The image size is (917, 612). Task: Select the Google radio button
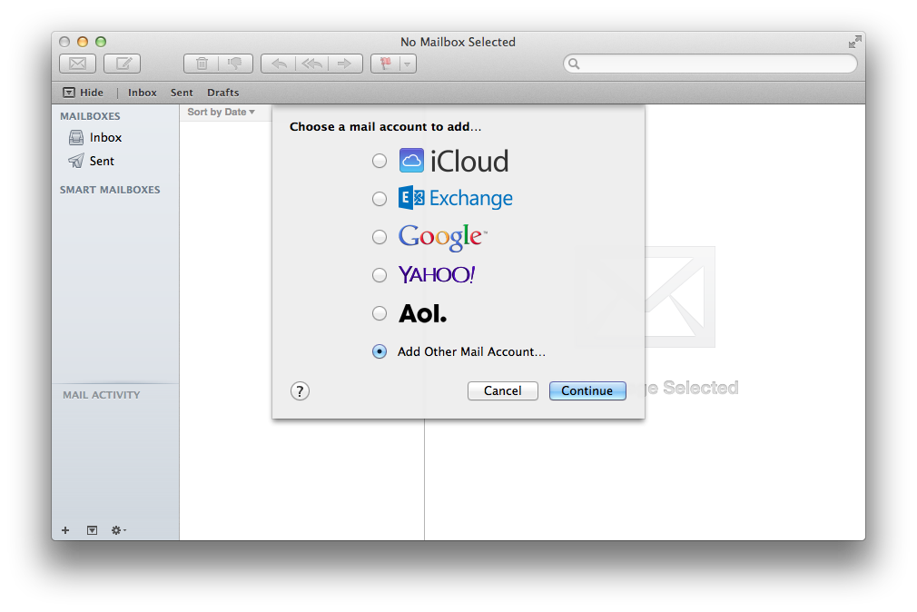click(x=380, y=237)
